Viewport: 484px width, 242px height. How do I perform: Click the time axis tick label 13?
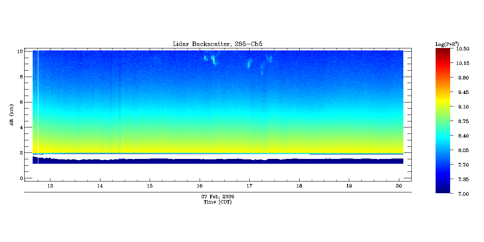(x=50, y=186)
